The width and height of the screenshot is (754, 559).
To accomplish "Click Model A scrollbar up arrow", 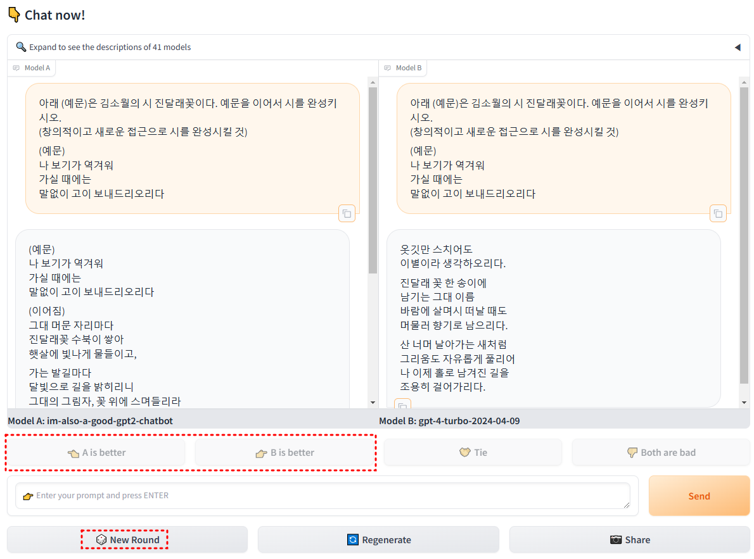I will click(373, 83).
